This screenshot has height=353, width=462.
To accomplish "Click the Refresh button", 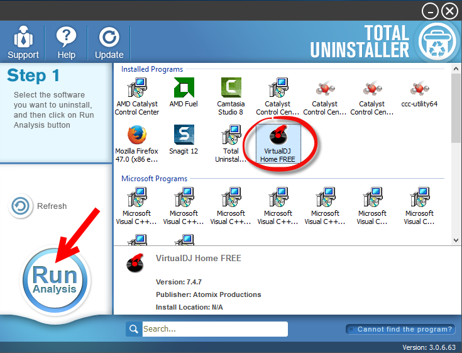I will [38, 206].
